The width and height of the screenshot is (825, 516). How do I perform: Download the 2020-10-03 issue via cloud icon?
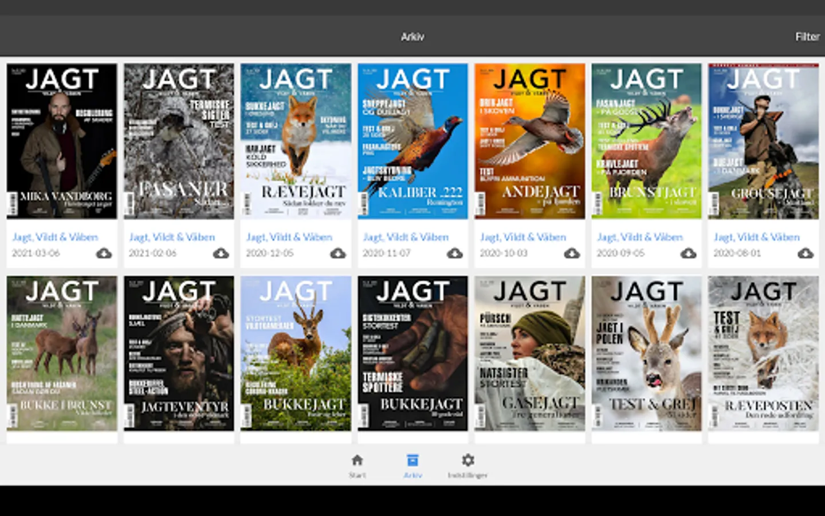pos(571,253)
